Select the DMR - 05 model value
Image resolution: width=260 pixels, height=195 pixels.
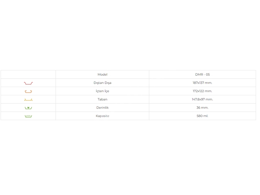click(x=203, y=75)
